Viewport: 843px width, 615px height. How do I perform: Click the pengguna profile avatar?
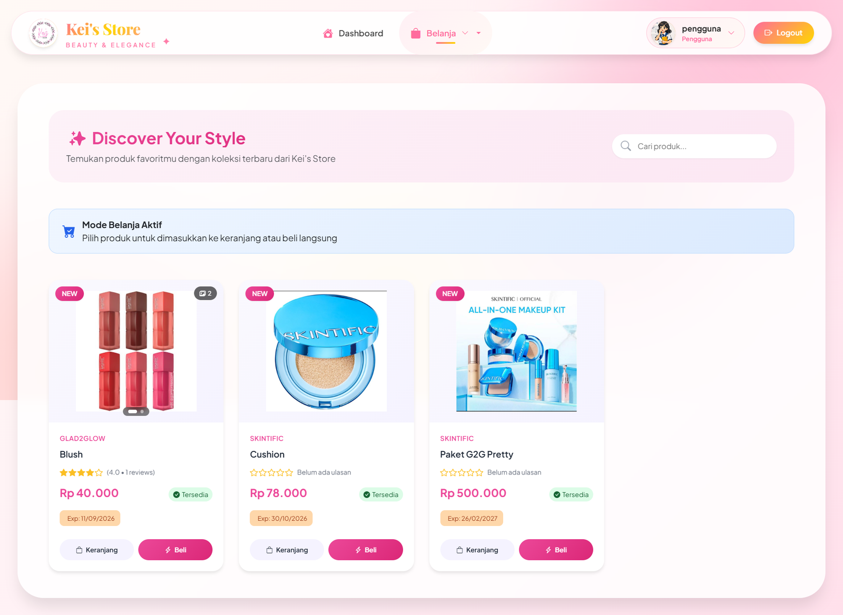point(663,33)
